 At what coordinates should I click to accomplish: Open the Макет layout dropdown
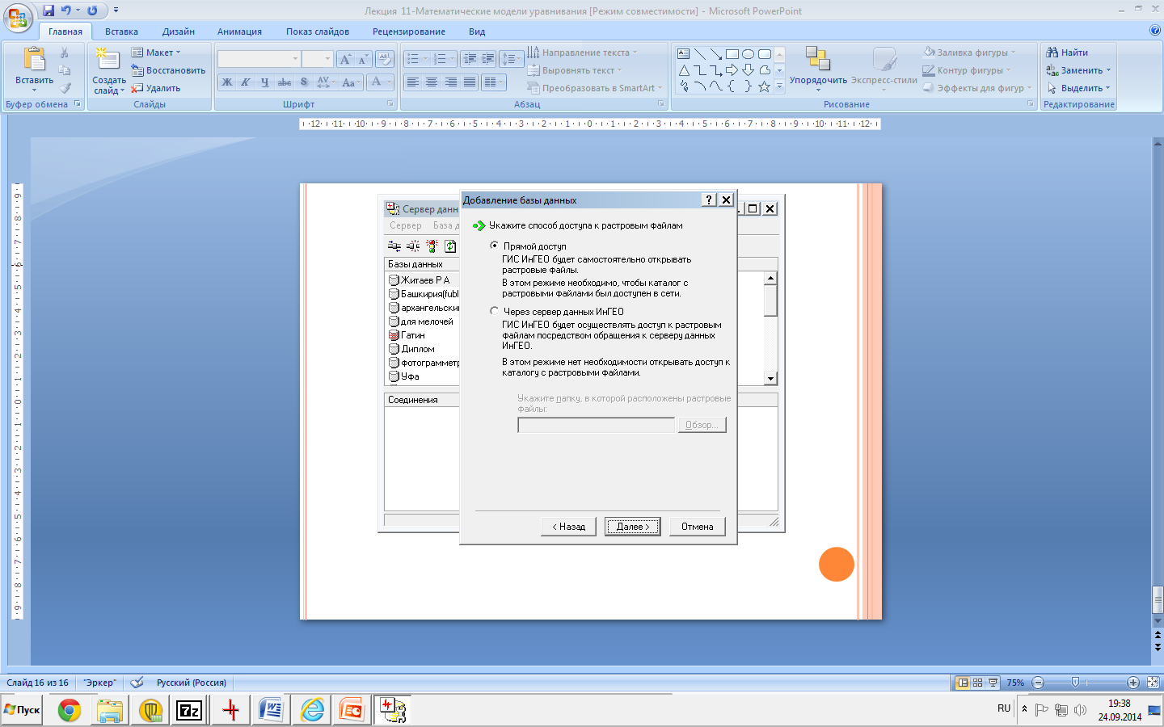click(x=157, y=53)
